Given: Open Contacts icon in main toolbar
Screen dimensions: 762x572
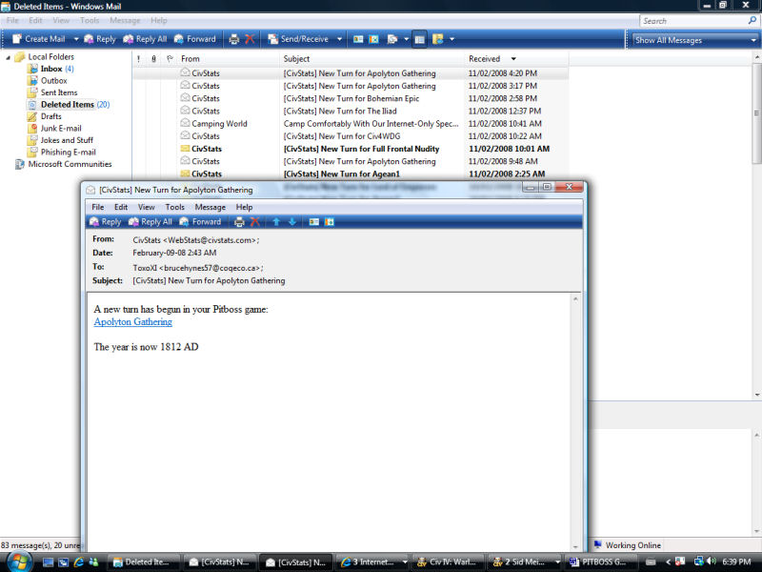Looking at the screenshot, I should (x=358, y=39).
